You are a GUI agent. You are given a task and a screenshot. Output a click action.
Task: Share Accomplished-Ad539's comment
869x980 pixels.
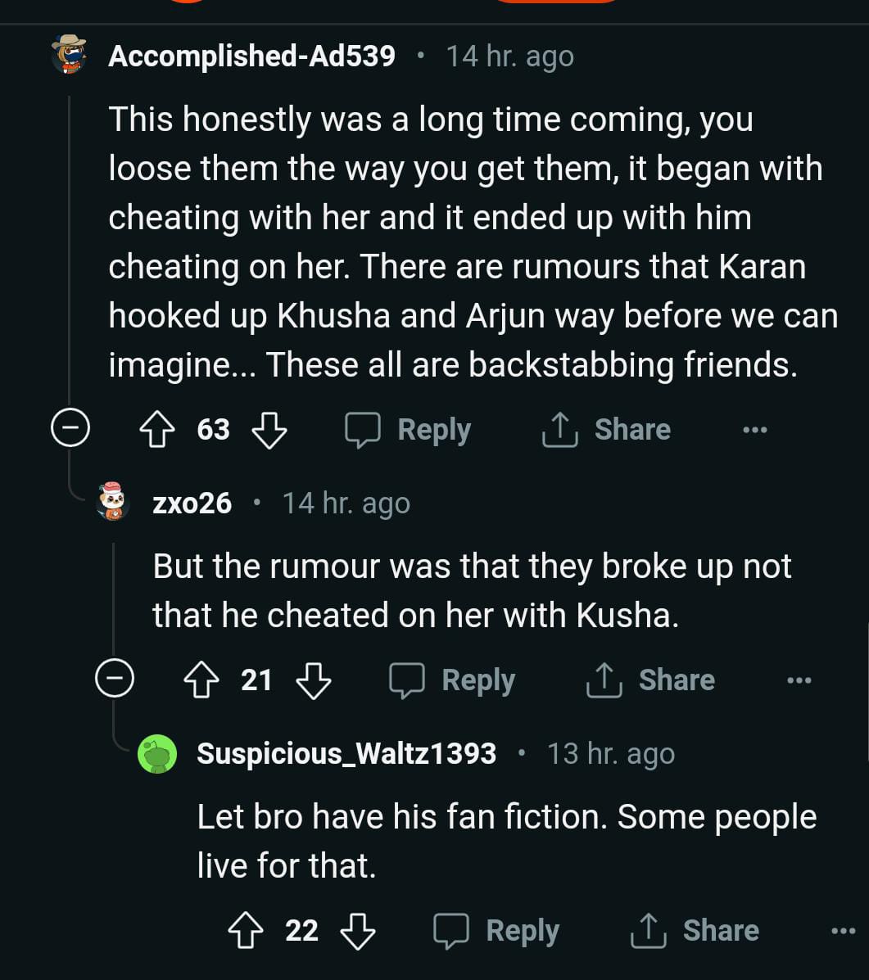click(607, 430)
